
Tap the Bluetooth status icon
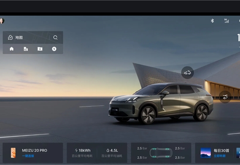[212, 21]
